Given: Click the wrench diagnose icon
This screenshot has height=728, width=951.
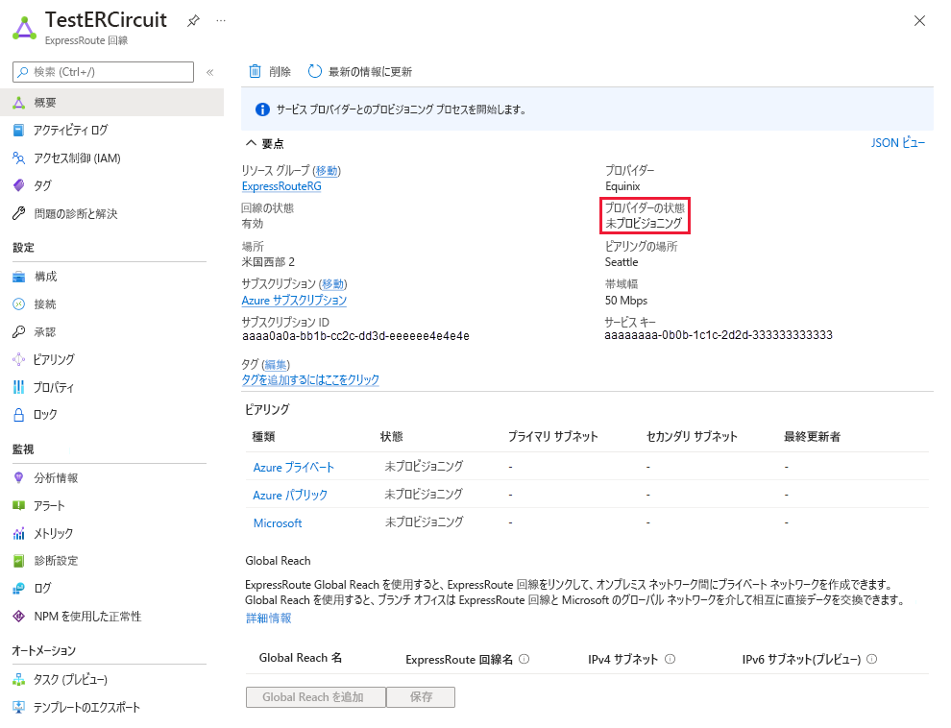Looking at the screenshot, I should point(19,213).
